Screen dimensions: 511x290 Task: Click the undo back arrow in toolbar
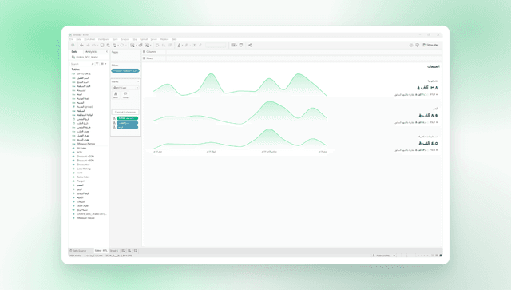click(81, 45)
